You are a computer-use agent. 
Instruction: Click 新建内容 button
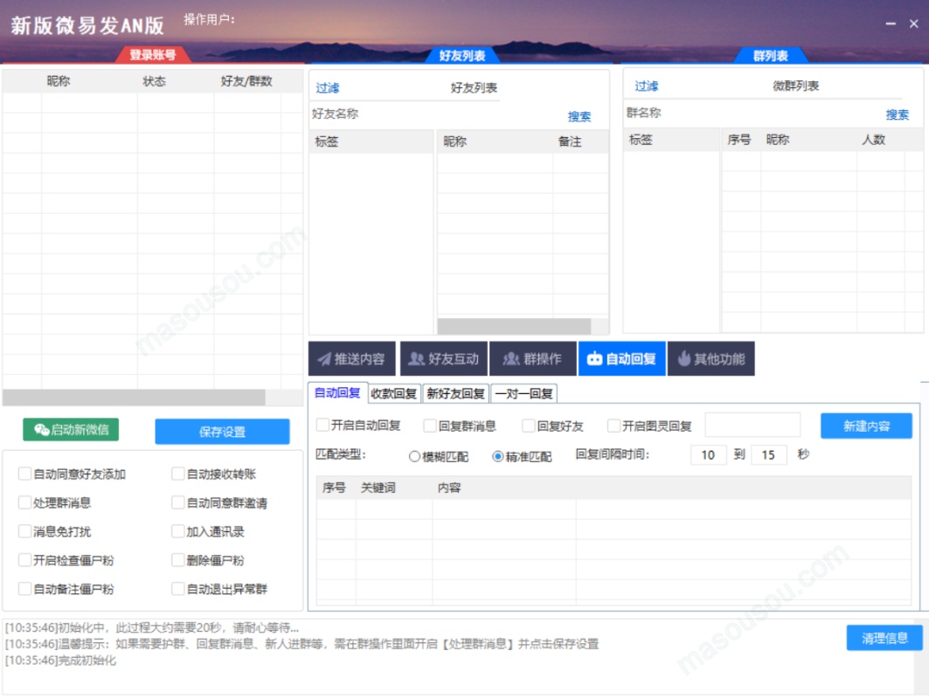pyautogui.click(x=866, y=426)
